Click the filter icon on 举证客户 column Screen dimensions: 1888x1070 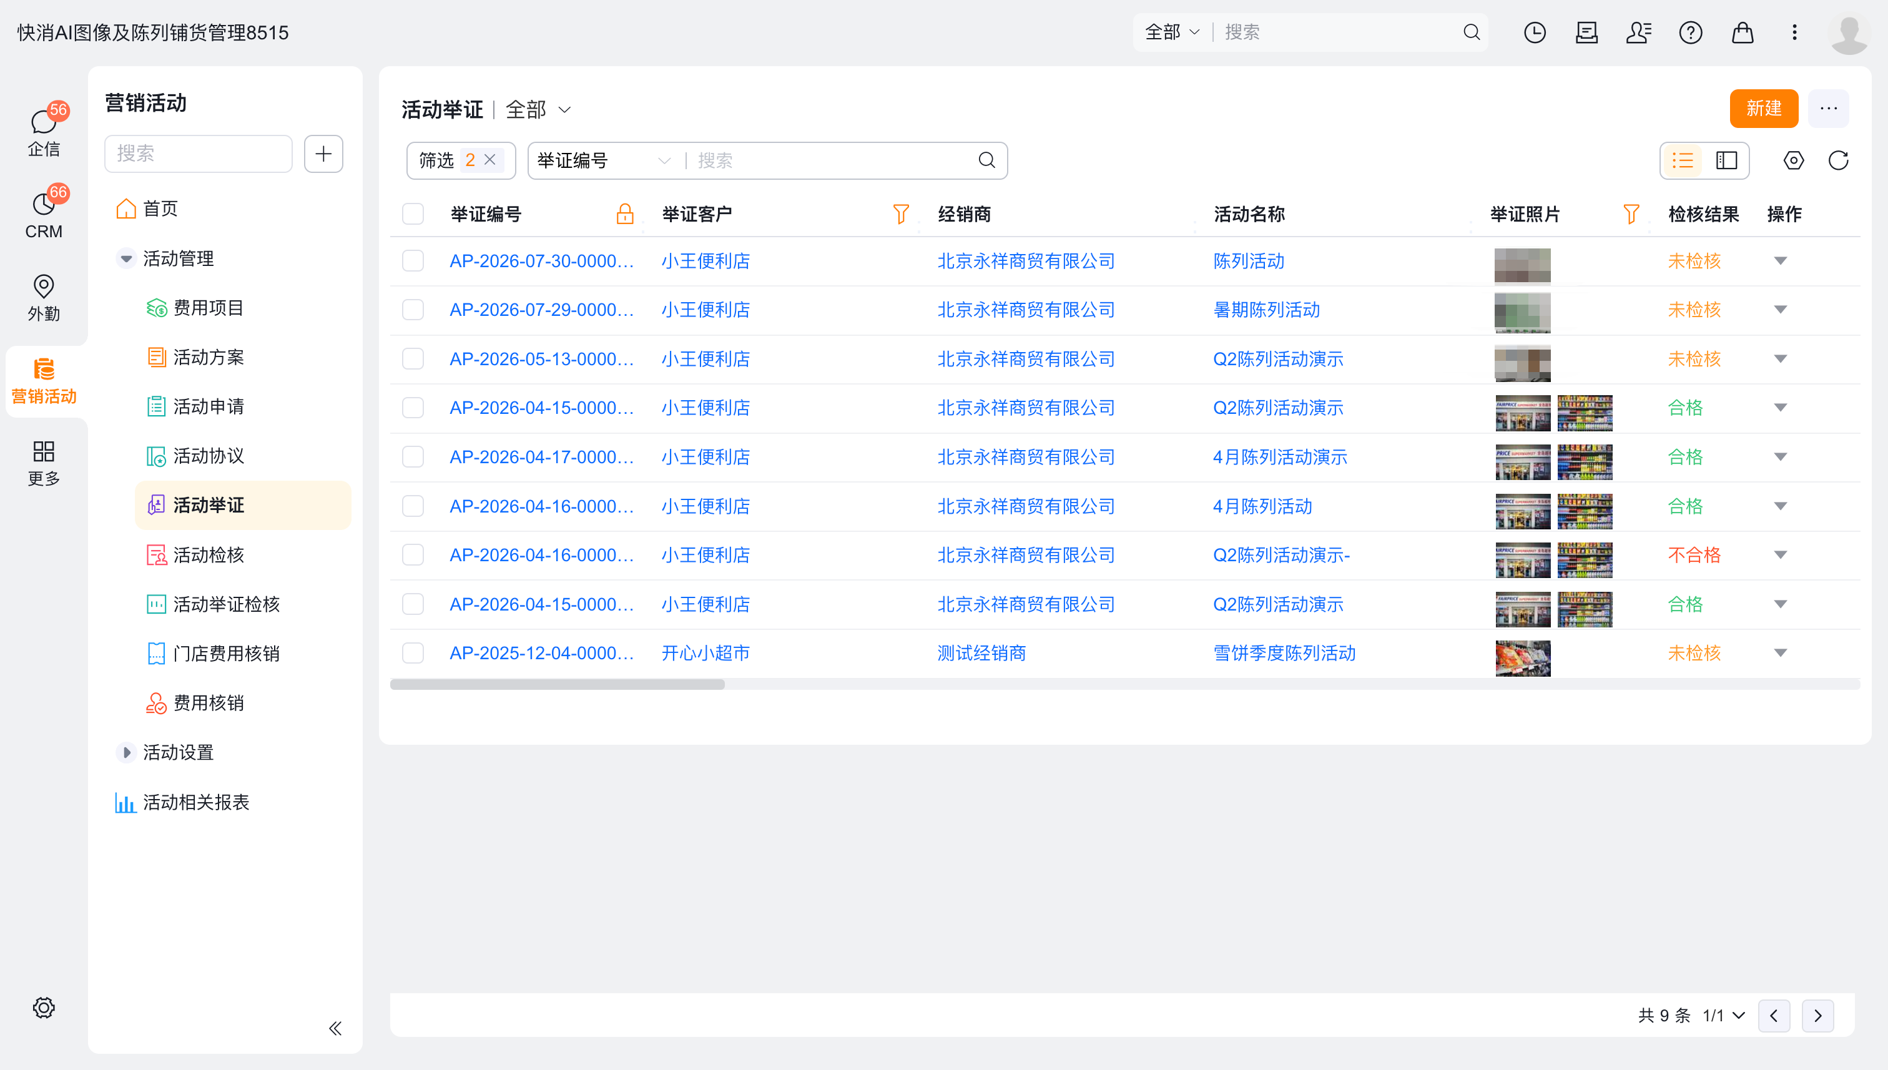point(901,214)
